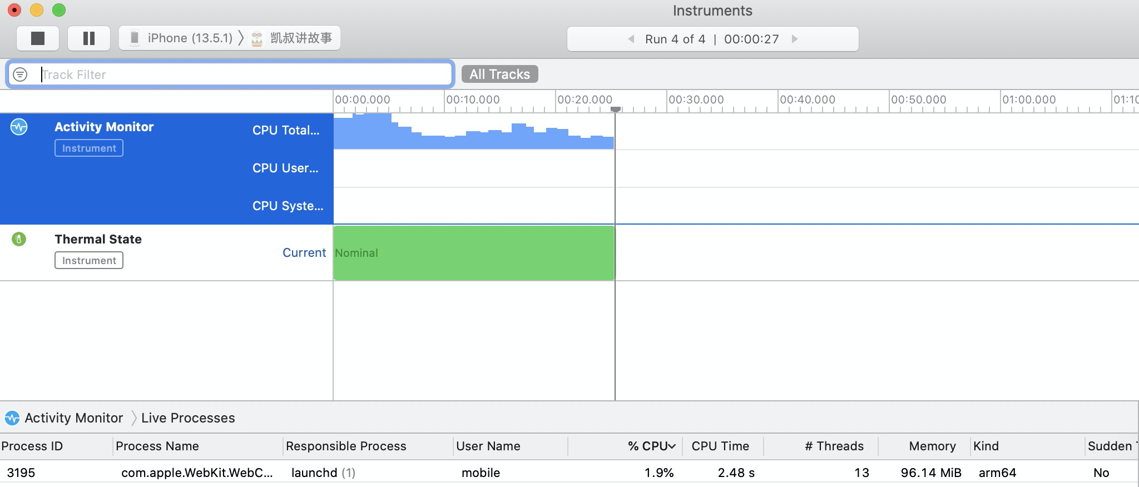Click the thread count value 13
The image size is (1139, 487).
[861, 473]
